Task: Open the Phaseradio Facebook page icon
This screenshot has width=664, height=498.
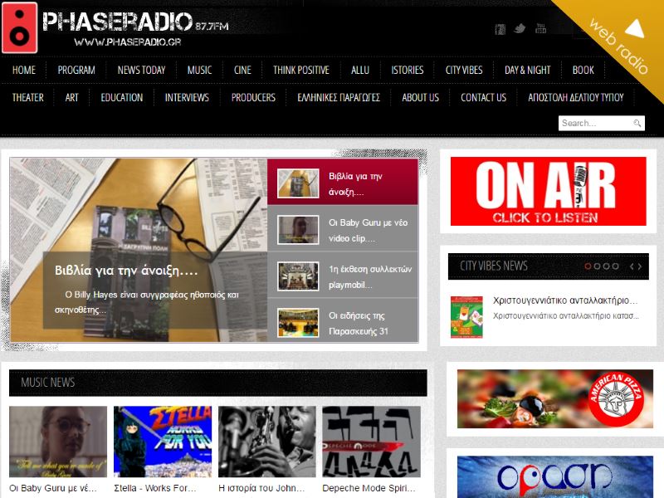Action: pyautogui.click(x=500, y=27)
